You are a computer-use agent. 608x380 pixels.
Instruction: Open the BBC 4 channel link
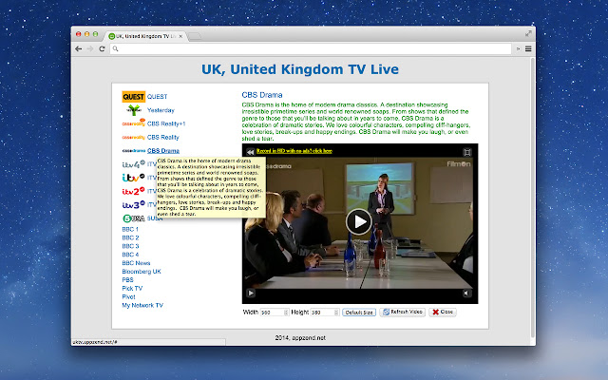[130, 255]
